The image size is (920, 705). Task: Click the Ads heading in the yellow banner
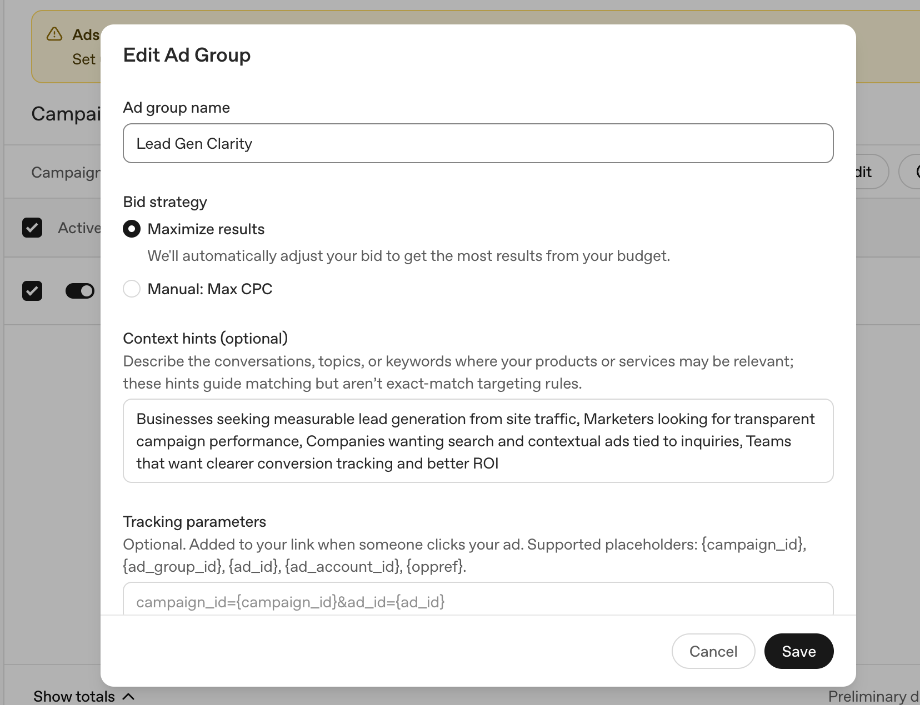(x=86, y=34)
